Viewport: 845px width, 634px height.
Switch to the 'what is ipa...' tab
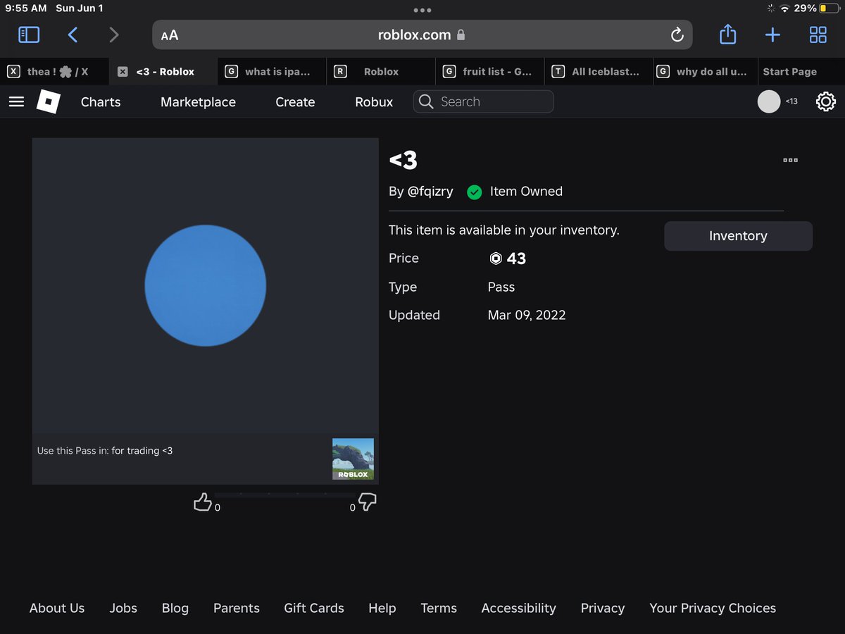pyautogui.click(x=272, y=71)
